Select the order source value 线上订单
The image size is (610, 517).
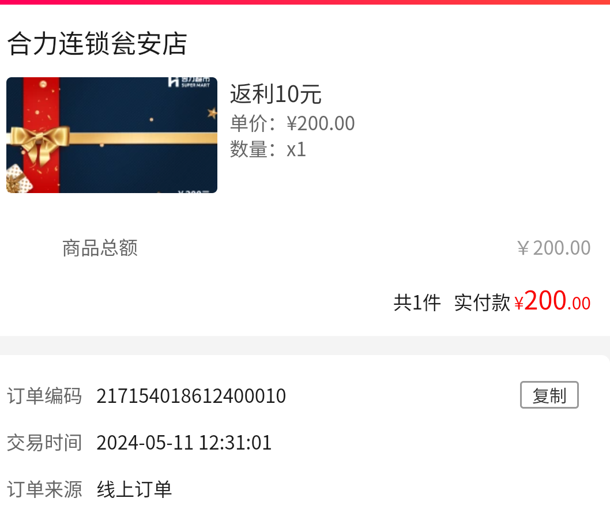click(x=134, y=489)
